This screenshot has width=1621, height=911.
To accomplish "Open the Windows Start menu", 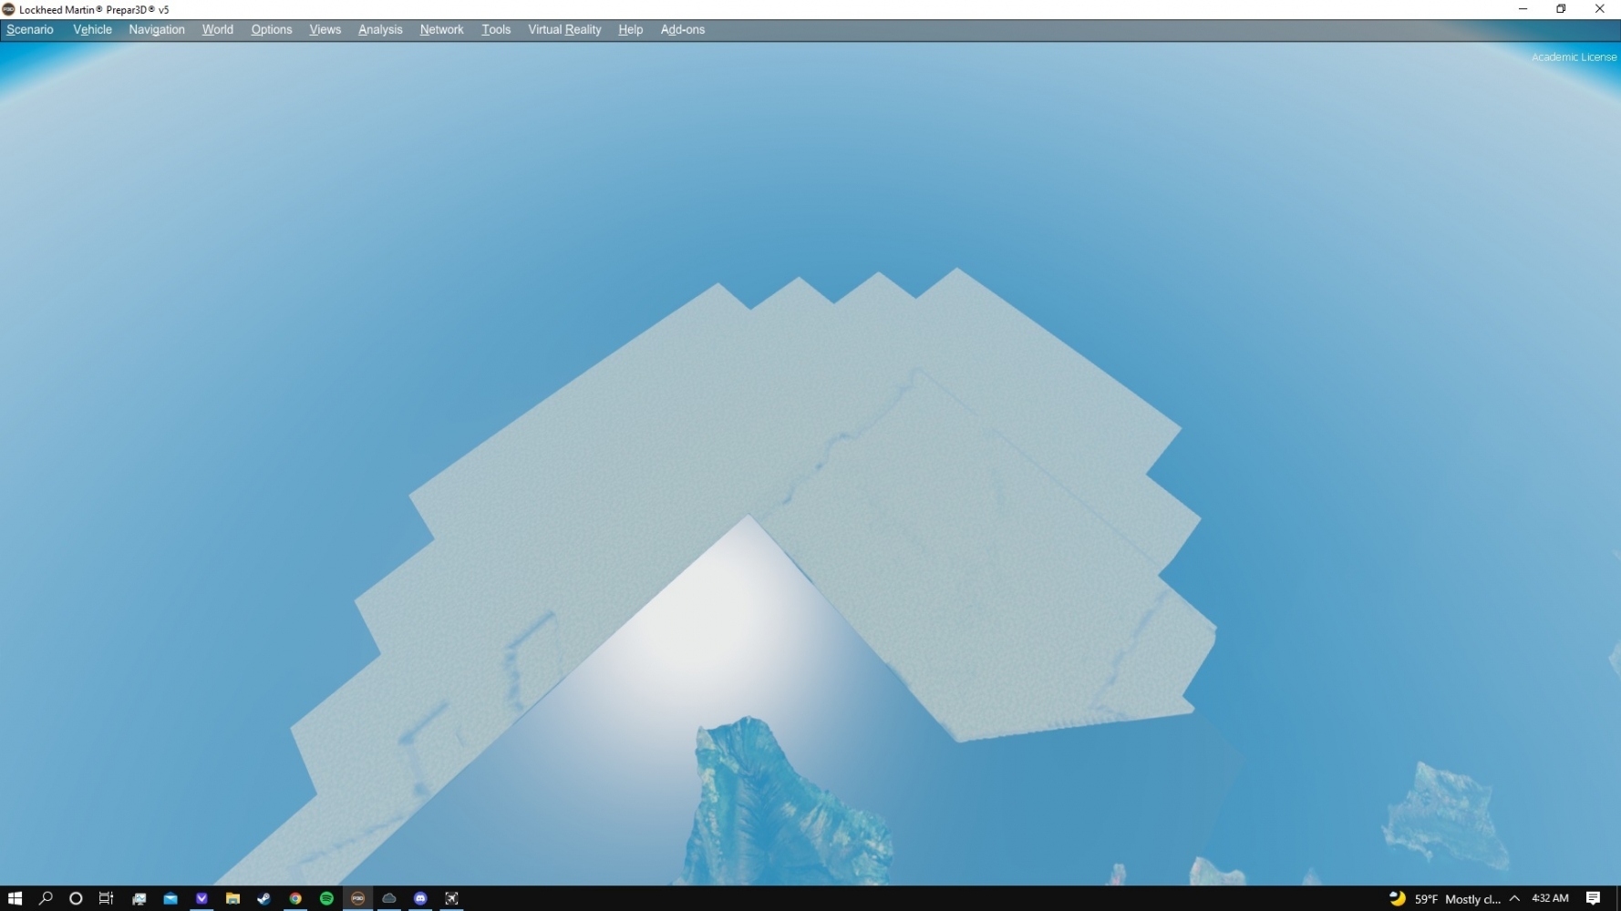I will [x=15, y=898].
